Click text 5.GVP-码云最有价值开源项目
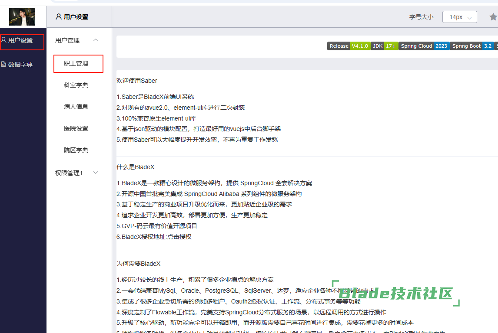 pos(157,226)
